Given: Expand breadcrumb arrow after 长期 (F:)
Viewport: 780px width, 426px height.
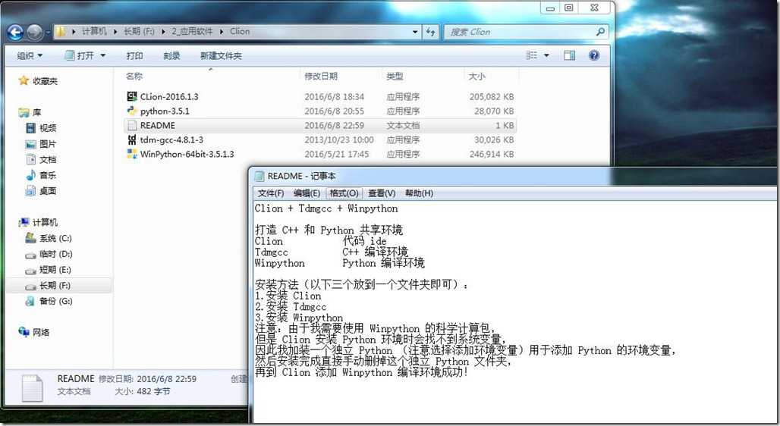Looking at the screenshot, I should [x=163, y=32].
